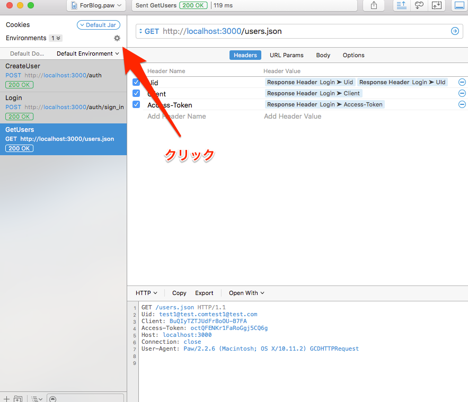Click the Uid header name cell

pyautogui.click(x=153, y=83)
